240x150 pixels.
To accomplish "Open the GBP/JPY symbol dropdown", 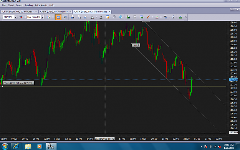I will tap(16, 17).
